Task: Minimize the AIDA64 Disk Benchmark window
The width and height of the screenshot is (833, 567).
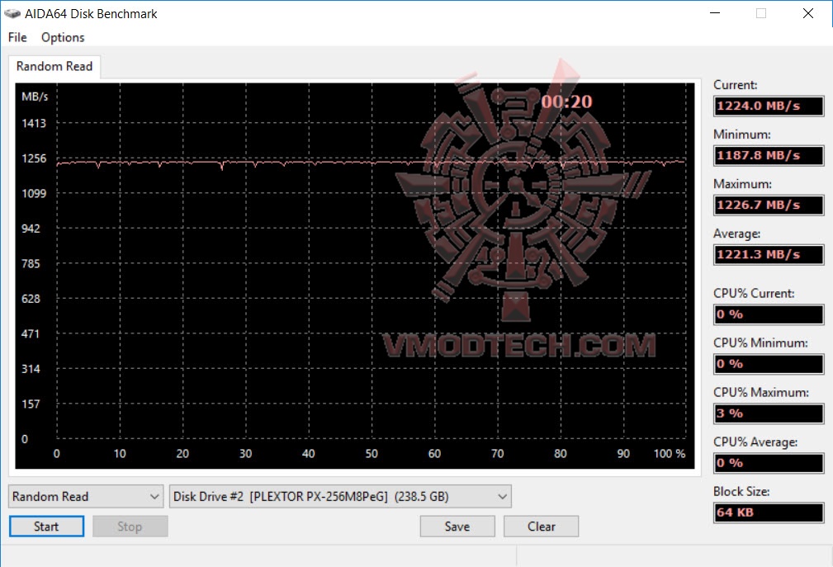Action: click(x=715, y=13)
